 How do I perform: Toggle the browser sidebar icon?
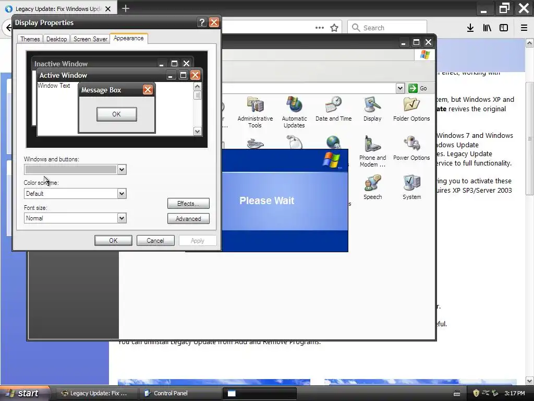pos(504,28)
